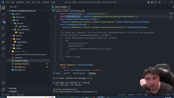Screen dimensions: 174x98
Task: Click CRLF end of line setting
Action: (146, 95)
